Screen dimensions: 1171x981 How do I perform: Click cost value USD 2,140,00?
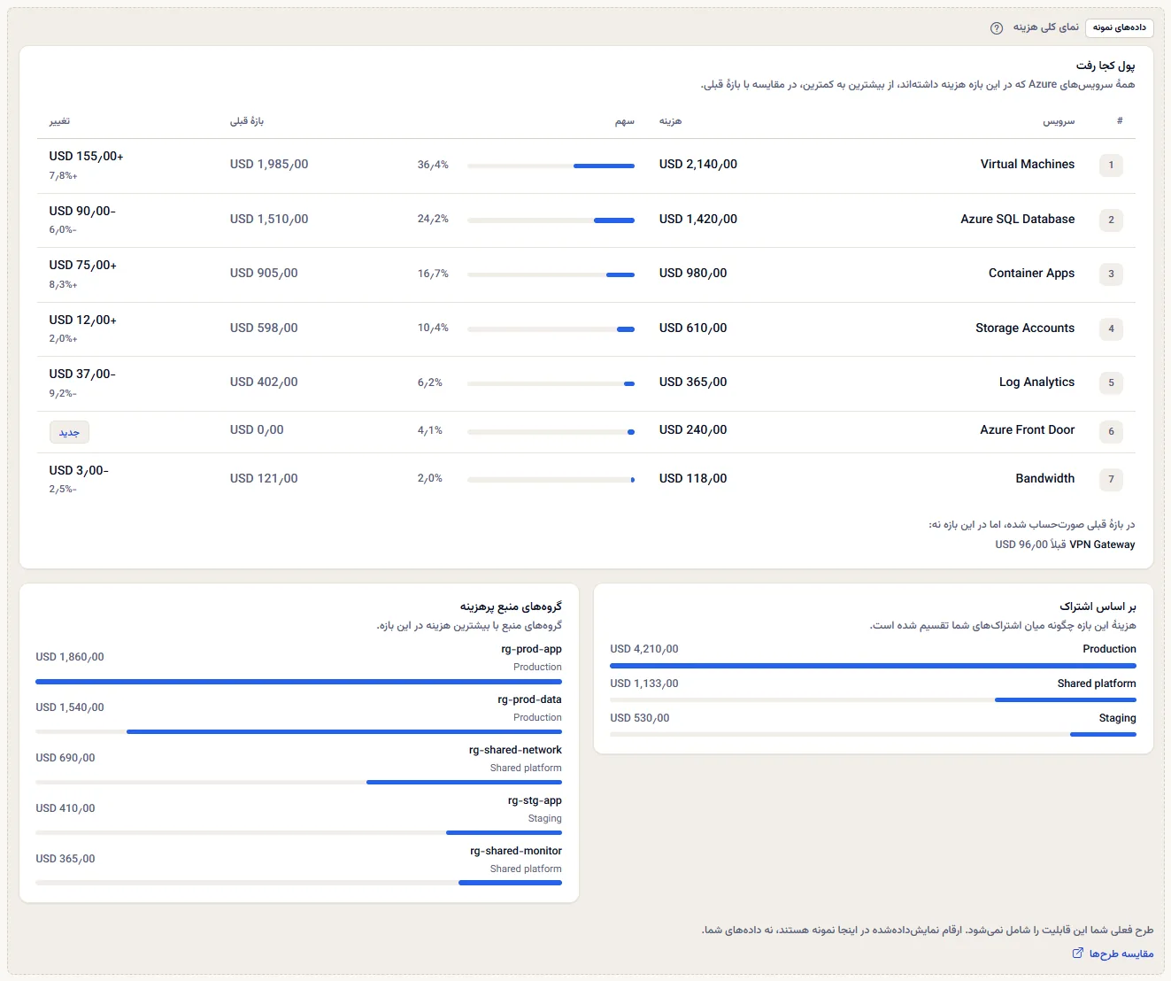(698, 165)
